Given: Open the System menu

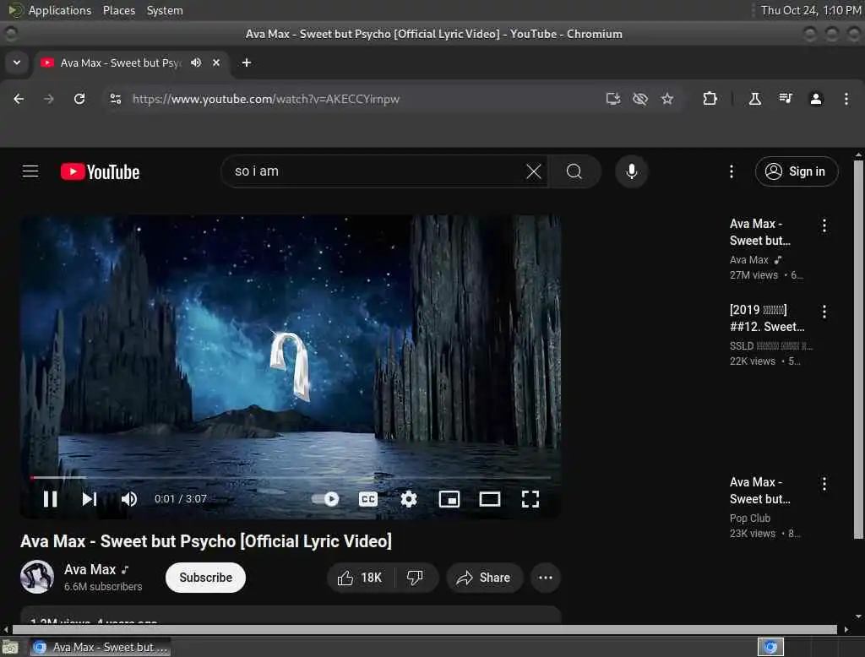Looking at the screenshot, I should tap(165, 10).
